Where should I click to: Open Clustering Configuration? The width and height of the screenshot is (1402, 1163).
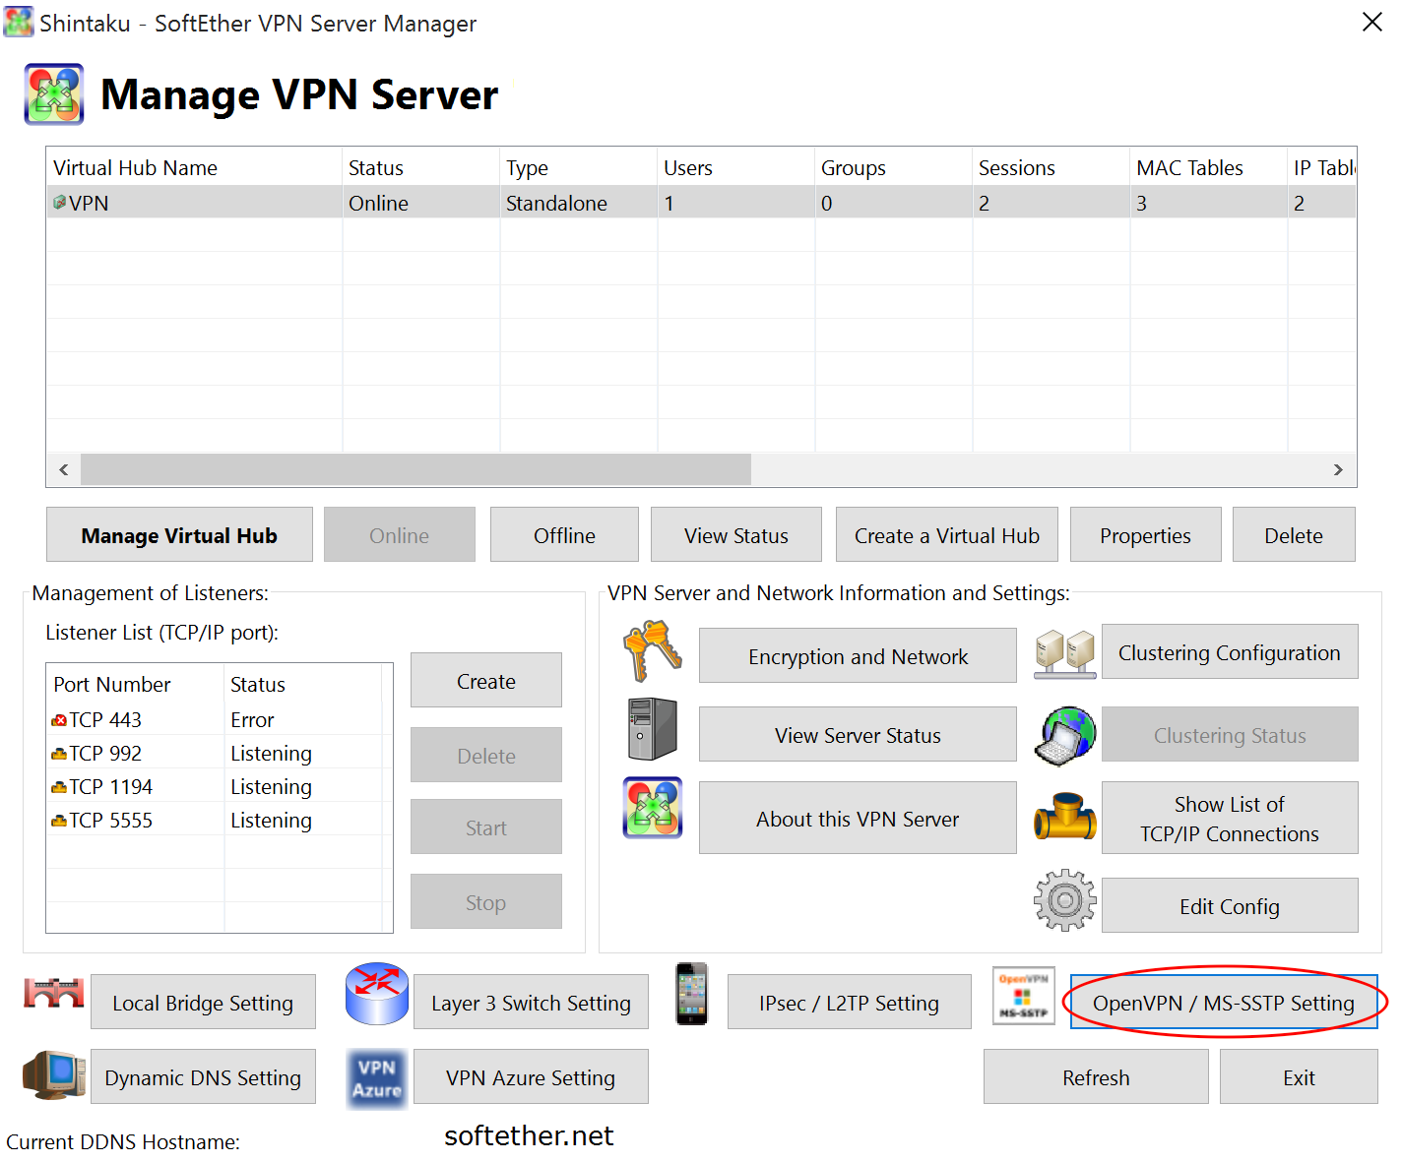tap(1230, 651)
